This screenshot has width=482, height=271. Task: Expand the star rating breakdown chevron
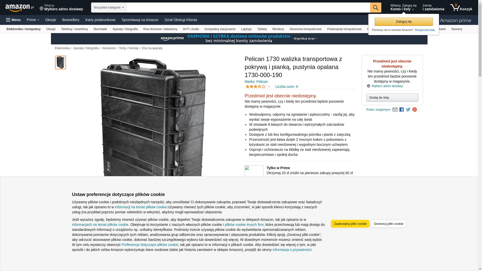[269, 87]
